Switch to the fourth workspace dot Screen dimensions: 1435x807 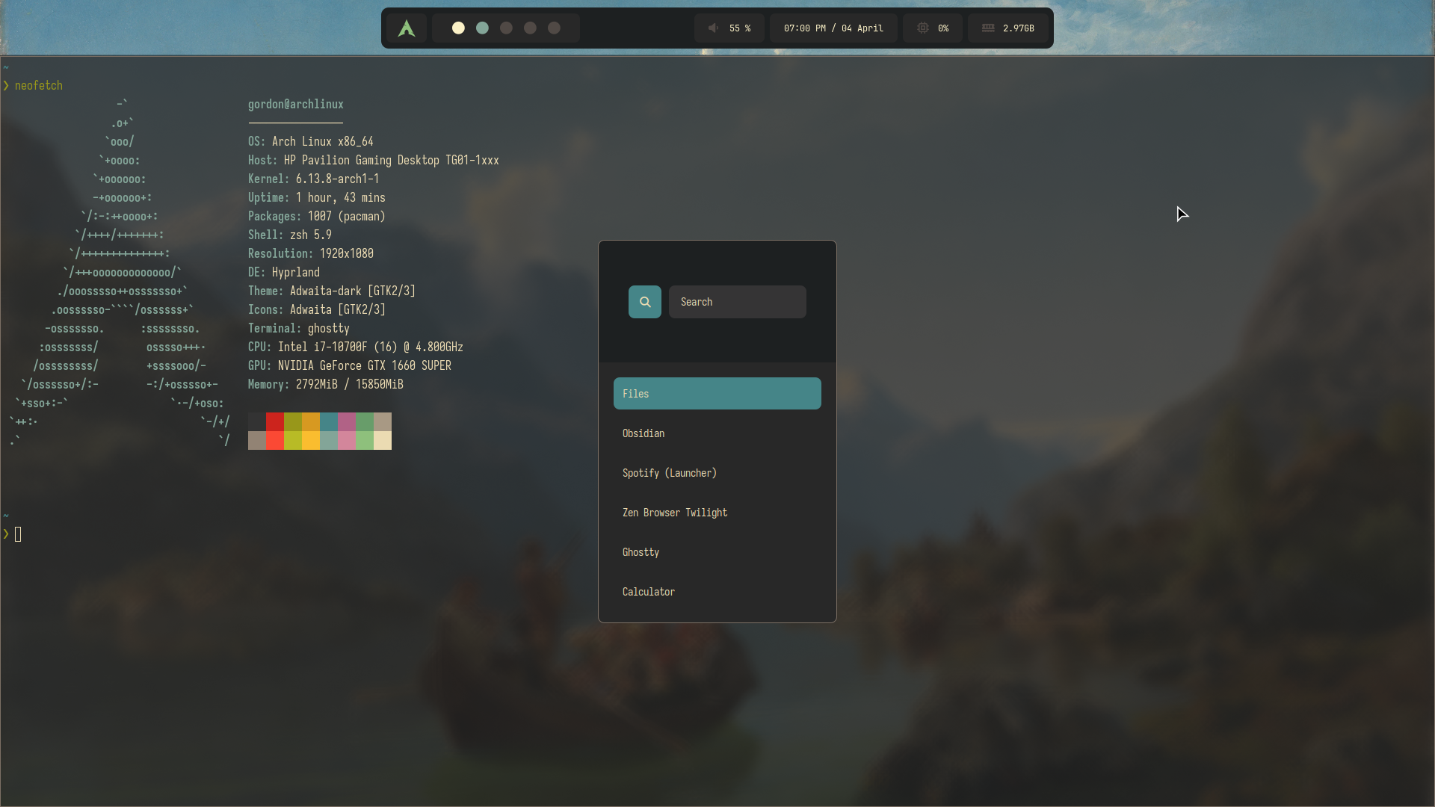click(x=530, y=28)
